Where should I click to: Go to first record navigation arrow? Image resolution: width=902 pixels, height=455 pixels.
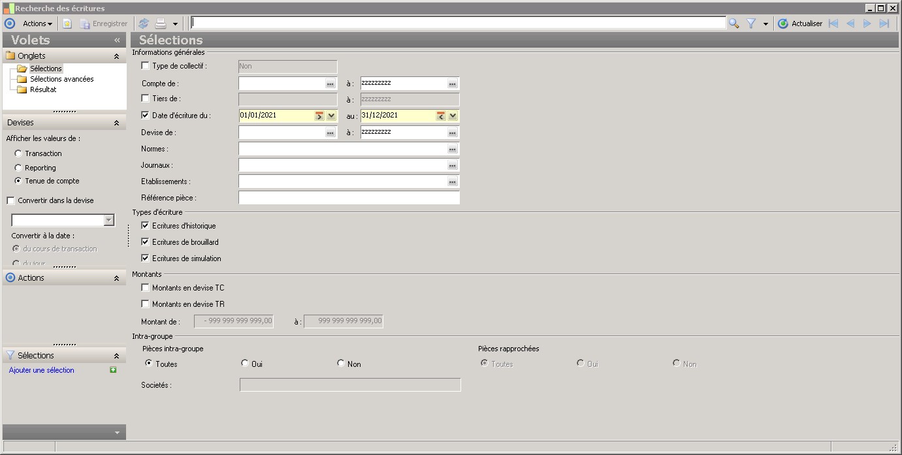(833, 24)
